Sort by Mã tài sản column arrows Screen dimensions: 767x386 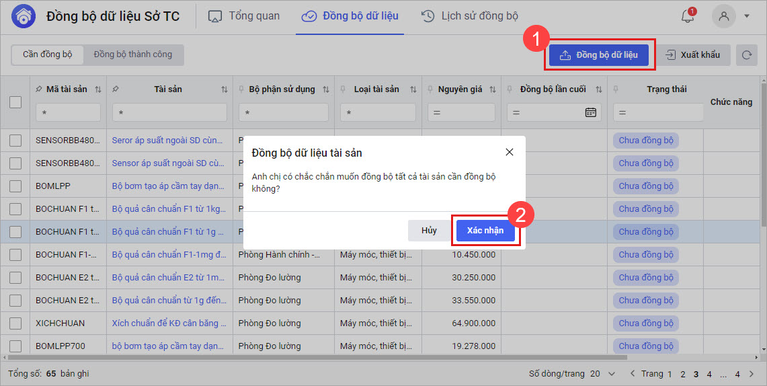click(x=98, y=89)
